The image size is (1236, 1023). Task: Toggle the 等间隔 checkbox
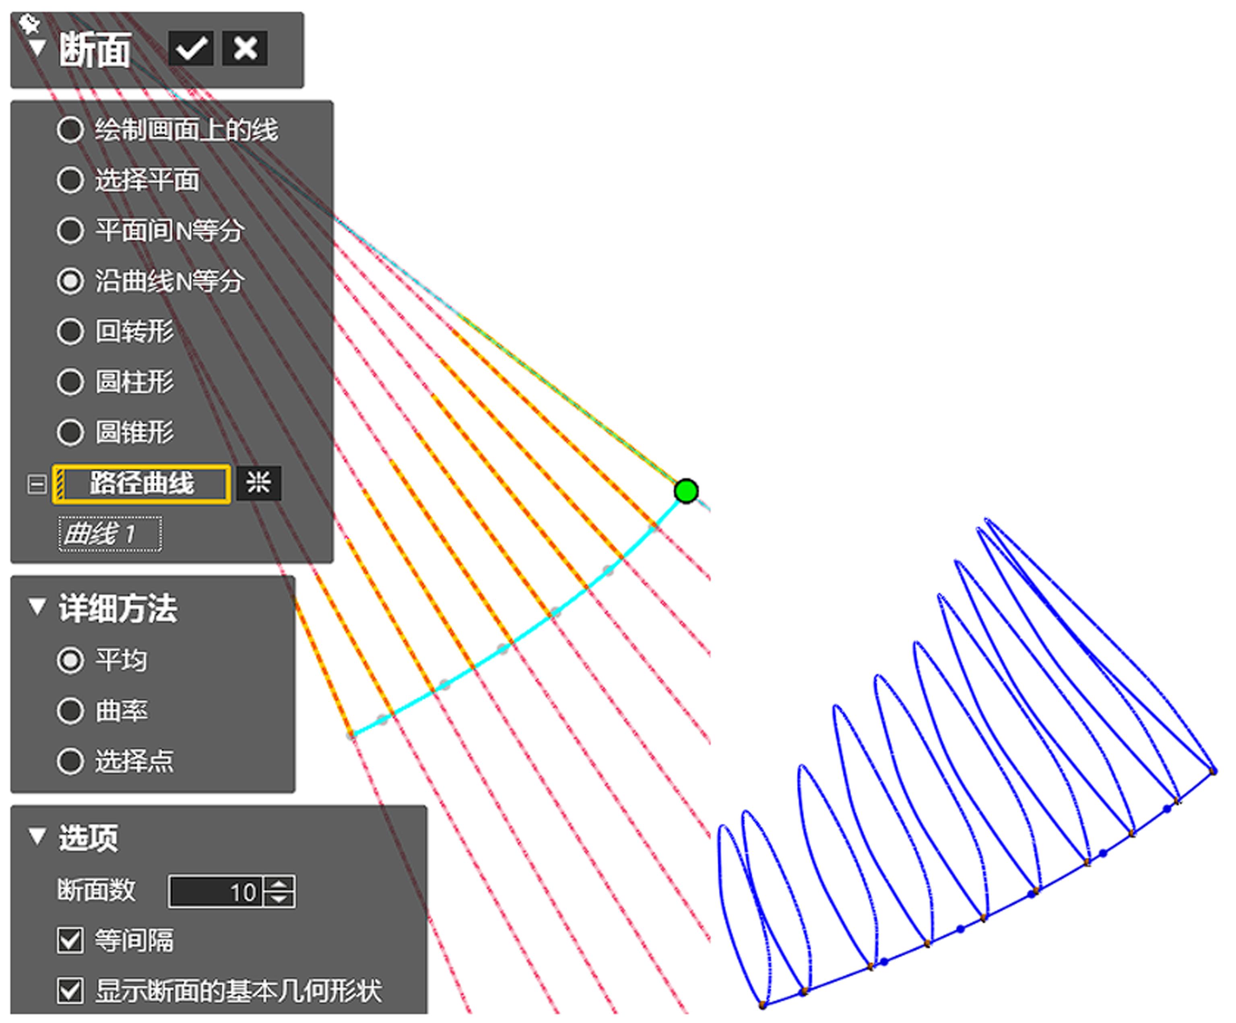(x=70, y=941)
